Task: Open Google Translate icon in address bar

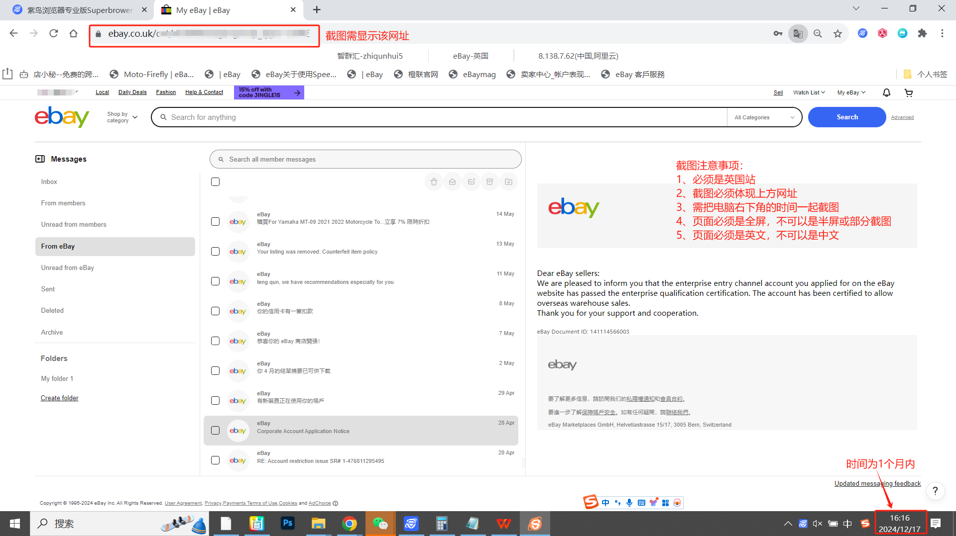Action: click(798, 33)
